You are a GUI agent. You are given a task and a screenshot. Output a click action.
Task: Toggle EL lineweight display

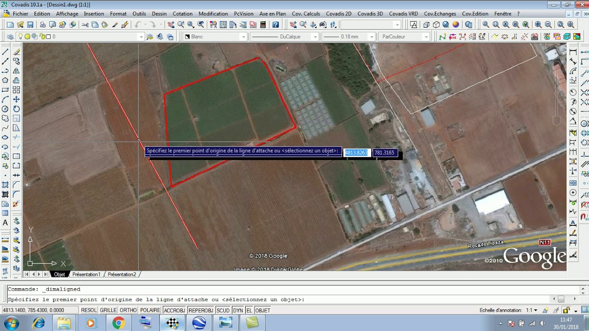coord(249,310)
